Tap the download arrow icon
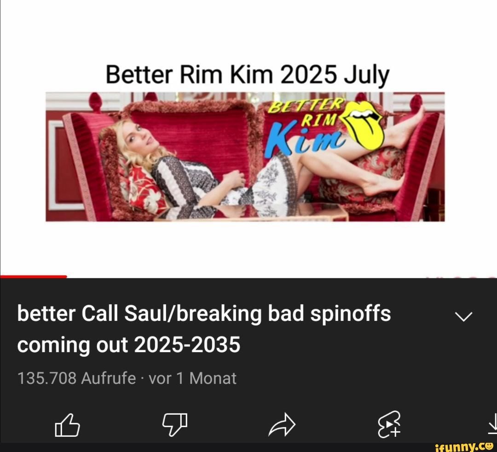 click(x=492, y=425)
